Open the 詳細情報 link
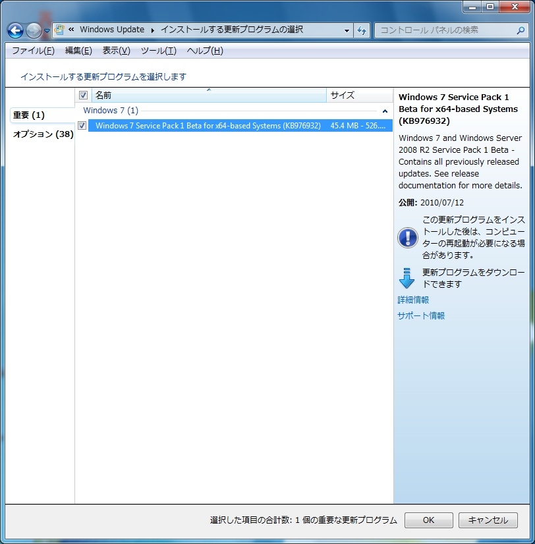Viewport: 535px width, 544px height. pos(413,300)
